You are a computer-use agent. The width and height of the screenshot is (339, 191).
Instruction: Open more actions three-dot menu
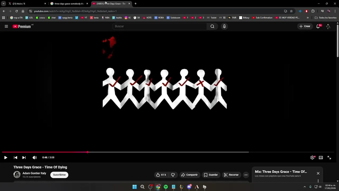pyautogui.click(x=246, y=175)
